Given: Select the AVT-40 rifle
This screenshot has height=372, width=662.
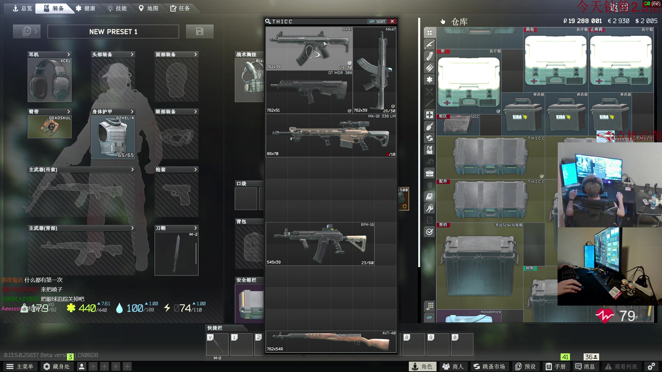Looking at the screenshot, I should [331, 342].
